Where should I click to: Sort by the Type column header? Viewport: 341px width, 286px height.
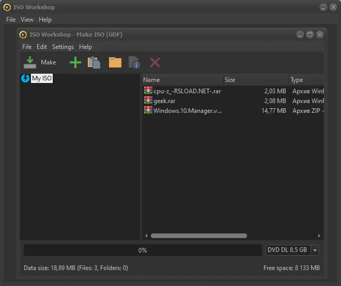point(306,80)
